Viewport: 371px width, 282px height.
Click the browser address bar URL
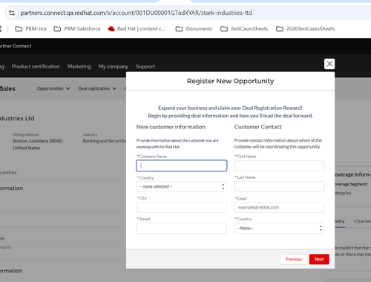coord(136,13)
